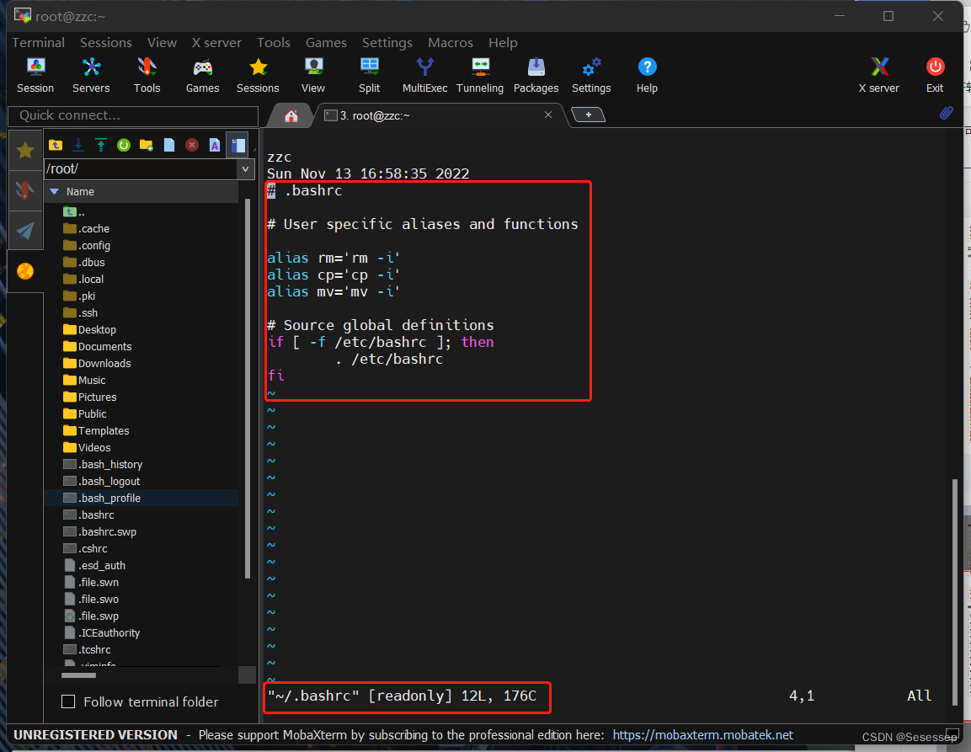971x752 pixels.
Task: Open the View menu
Action: point(162,43)
